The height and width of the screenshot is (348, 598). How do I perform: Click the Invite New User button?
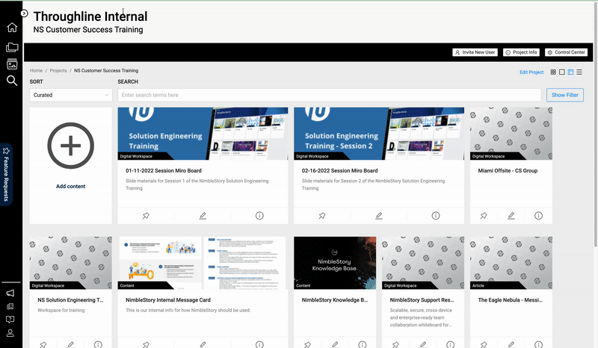(475, 52)
